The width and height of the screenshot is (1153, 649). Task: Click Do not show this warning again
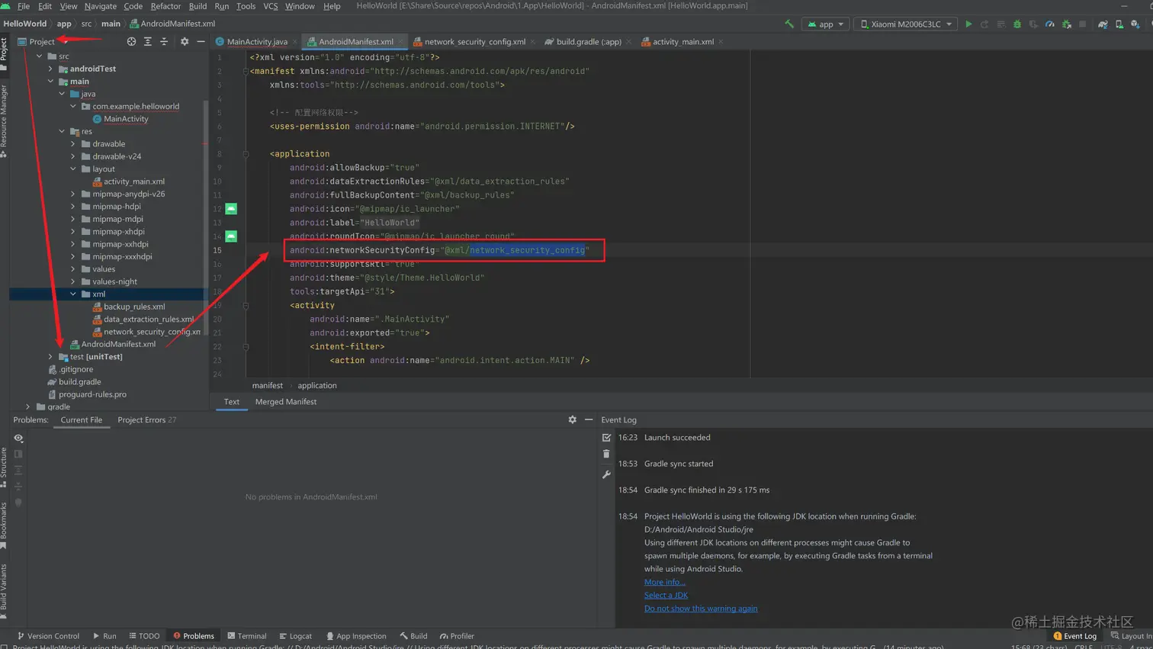701,609
